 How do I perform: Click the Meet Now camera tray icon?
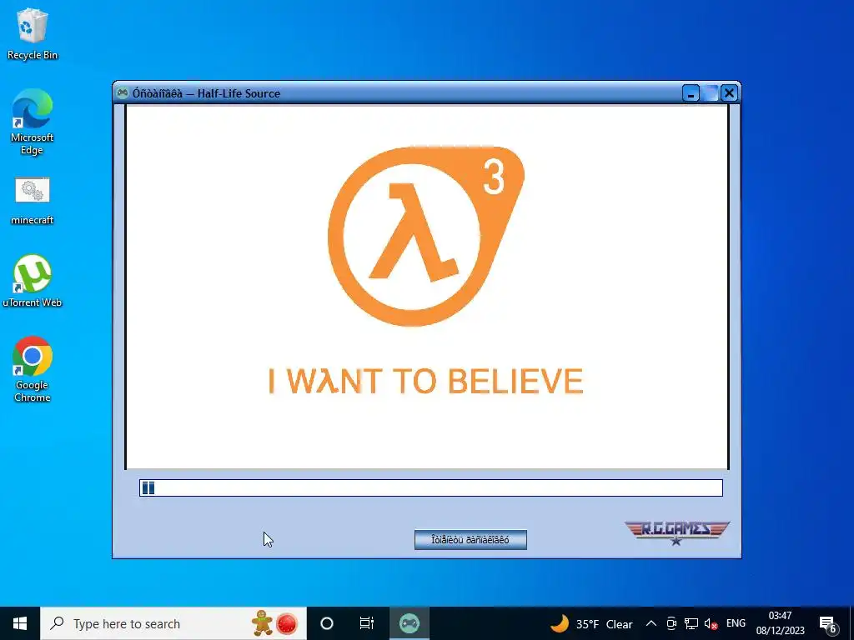[x=671, y=623]
